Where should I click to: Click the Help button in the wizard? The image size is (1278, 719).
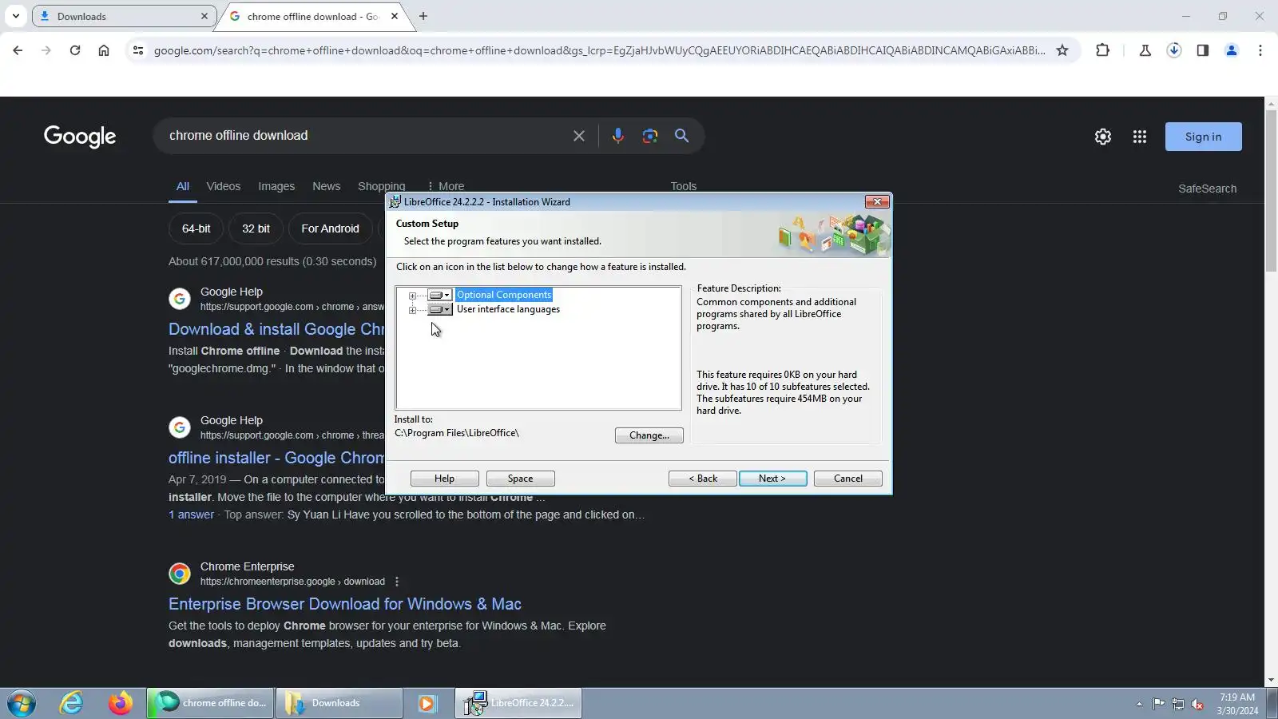pyautogui.click(x=445, y=479)
